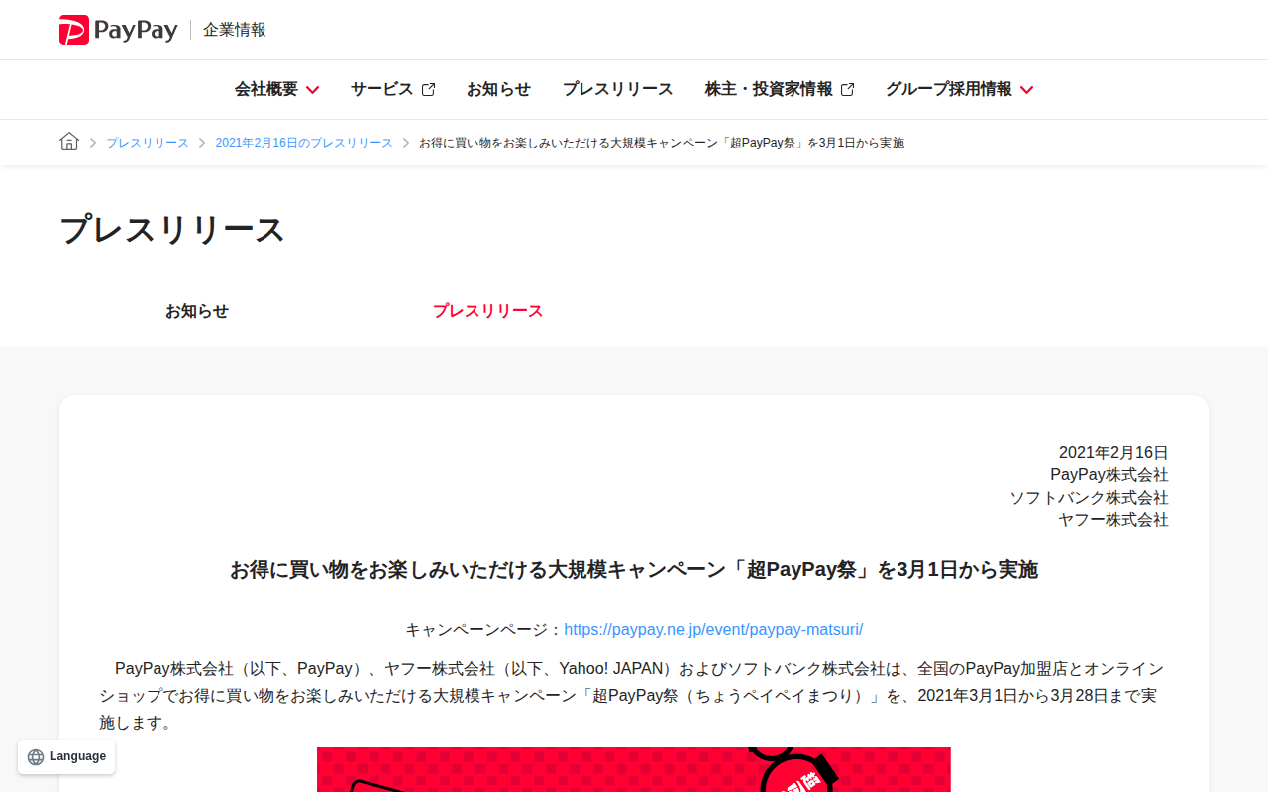This screenshot has width=1268, height=792.
Task: Open the Language selector button
Action: pyautogui.click(x=66, y=756)
